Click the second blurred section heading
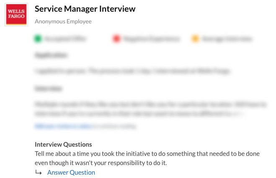Image resolution: width=276 pixels, height=178 pixels. click(x=48, y=89)
